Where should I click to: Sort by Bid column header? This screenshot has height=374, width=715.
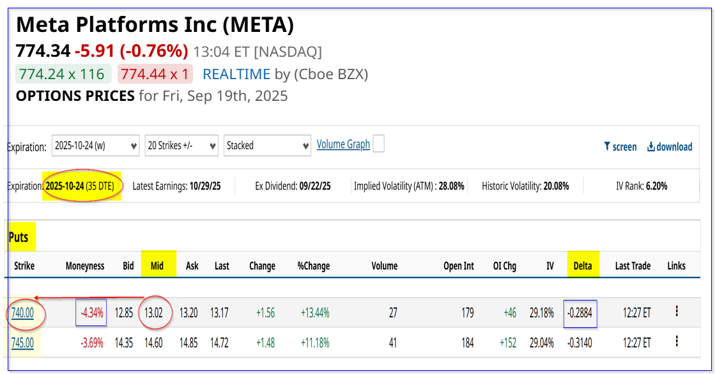[x=128, y=266]
